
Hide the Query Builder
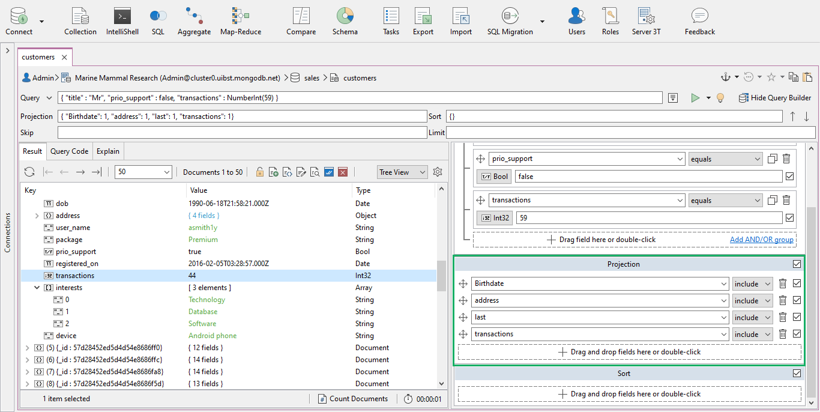tap(776, 97)
